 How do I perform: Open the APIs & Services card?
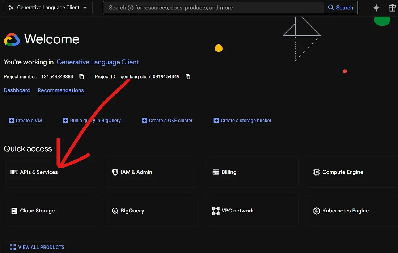(x=50, y=172)
